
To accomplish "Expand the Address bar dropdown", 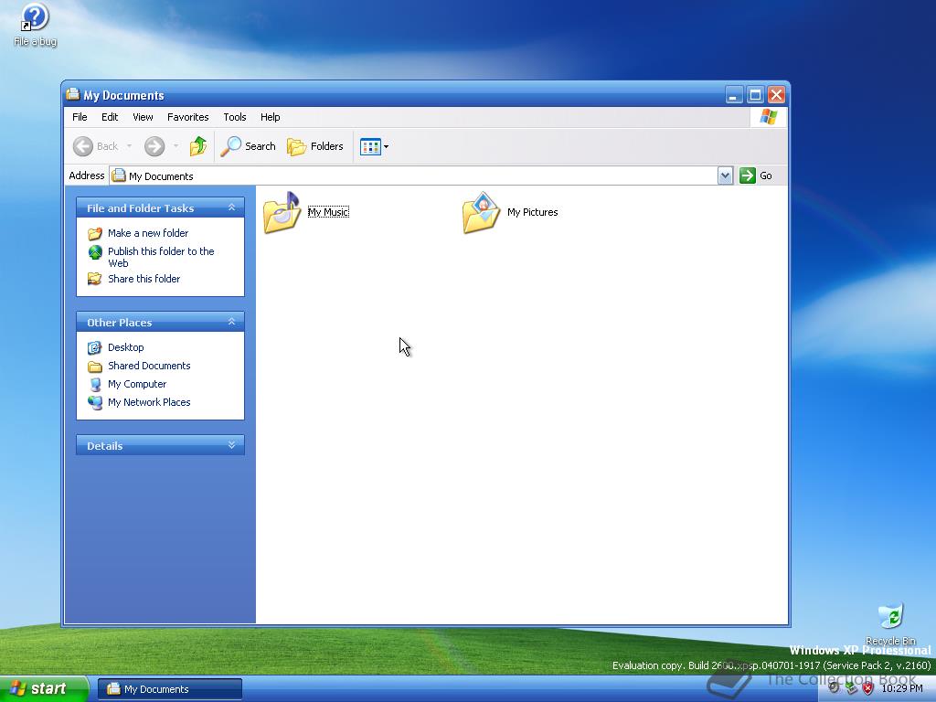I will [725, 175].
